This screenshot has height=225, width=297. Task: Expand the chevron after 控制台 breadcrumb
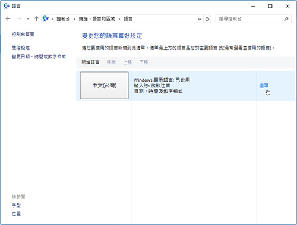point(74,19)
